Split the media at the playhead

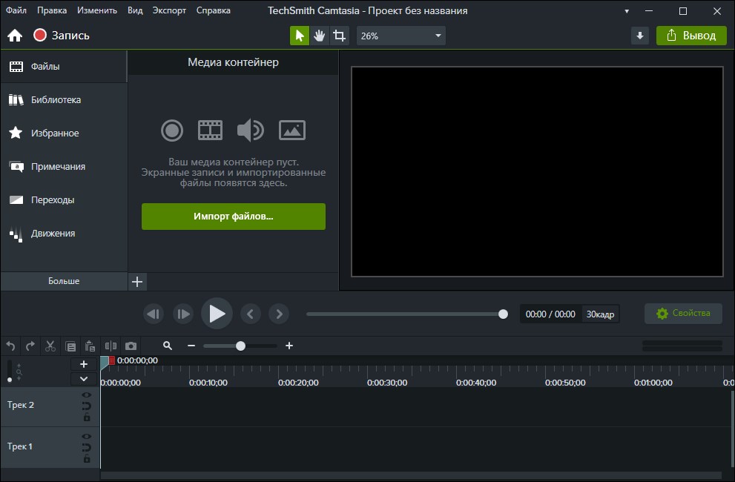(111, 346)
